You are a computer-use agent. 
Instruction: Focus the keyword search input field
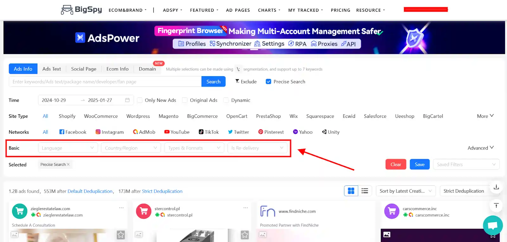coord(105,82)
